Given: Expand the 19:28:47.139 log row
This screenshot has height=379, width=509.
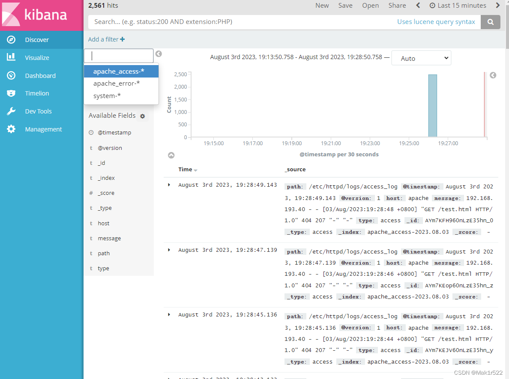Looking at the screenshot, I should [169, 250].
